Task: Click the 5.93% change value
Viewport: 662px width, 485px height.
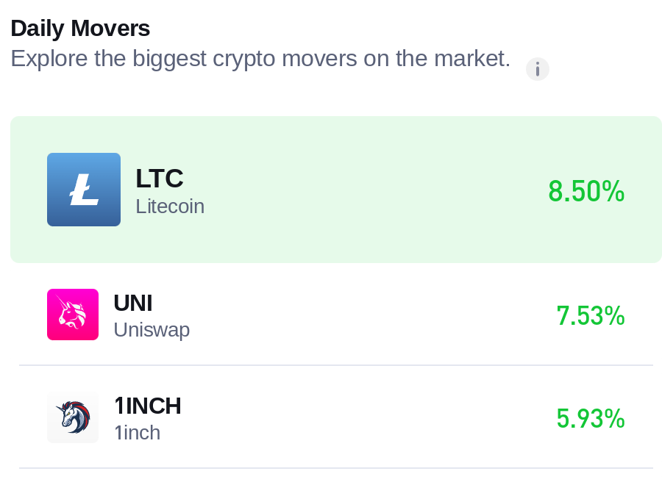Action: click(590, 418)
